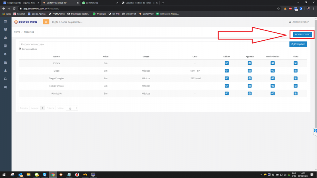This screenshot has width=317, height=178.
Task: Expand the page size dropdown showing 10
Action: pyautogui.click(x=72, y=108)
